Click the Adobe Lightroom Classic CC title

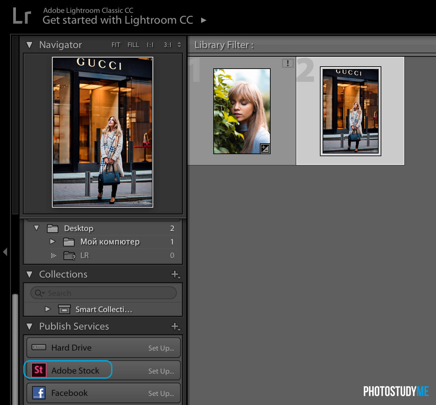(x=88, y=10)
